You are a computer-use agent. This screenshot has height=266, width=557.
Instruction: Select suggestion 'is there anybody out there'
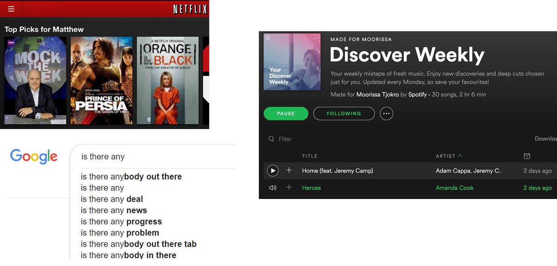pos(131,177)
